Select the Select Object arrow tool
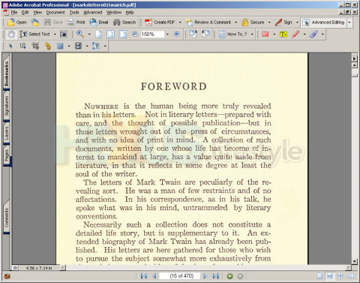This screenshot has width=360, height=283. click(x=10, y=46)
